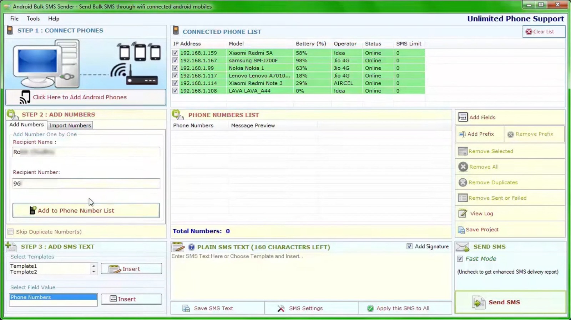This screenshot has width=571, height=320.
Task: Focus the Recipient Number input field
Action: coord(86,184)
